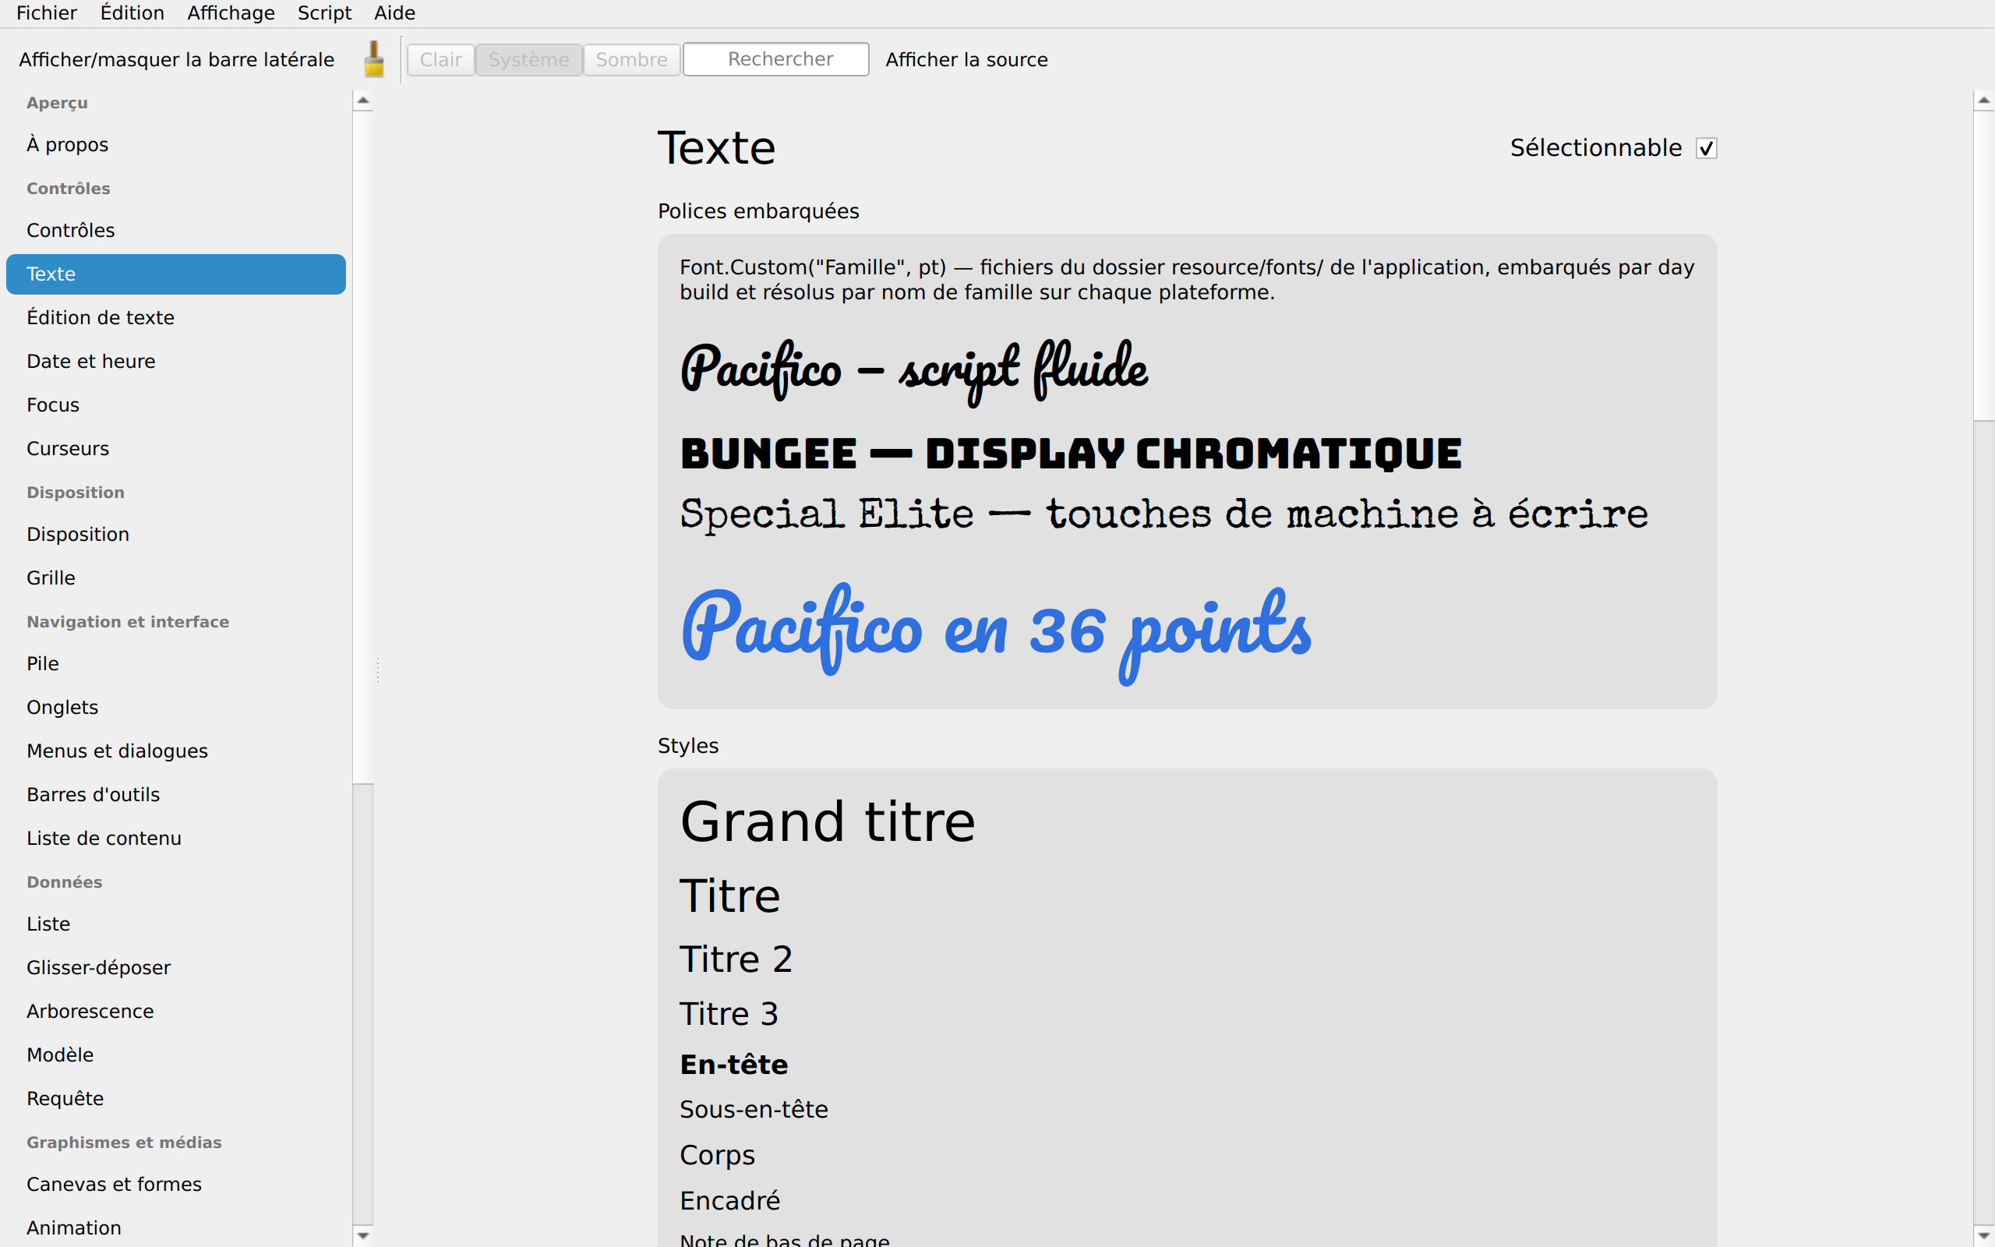The image size is (1995, 1247).
Task: Click the 'Encadré' style sample
Action: coord(729,1201)
